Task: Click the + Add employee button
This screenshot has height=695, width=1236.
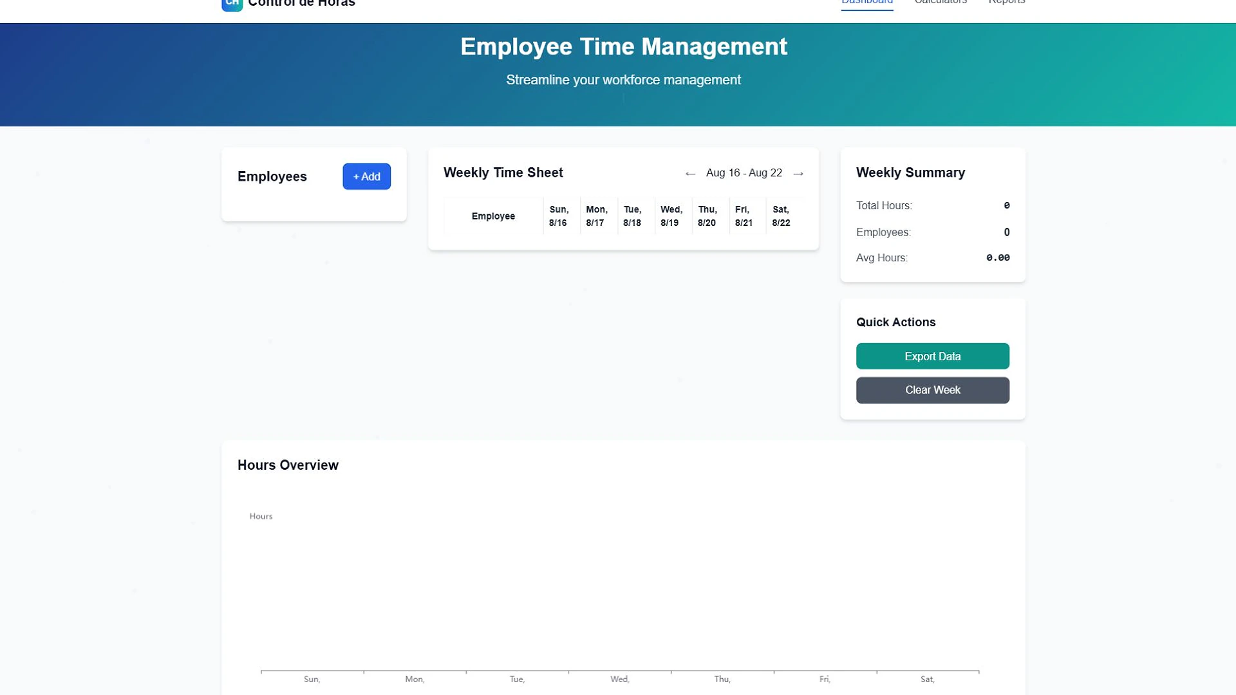Action: click(366, 176)
